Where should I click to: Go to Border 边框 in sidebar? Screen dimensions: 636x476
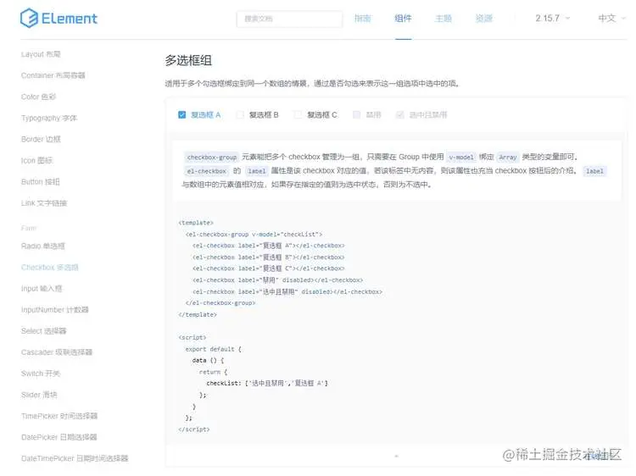pos(41,139)
